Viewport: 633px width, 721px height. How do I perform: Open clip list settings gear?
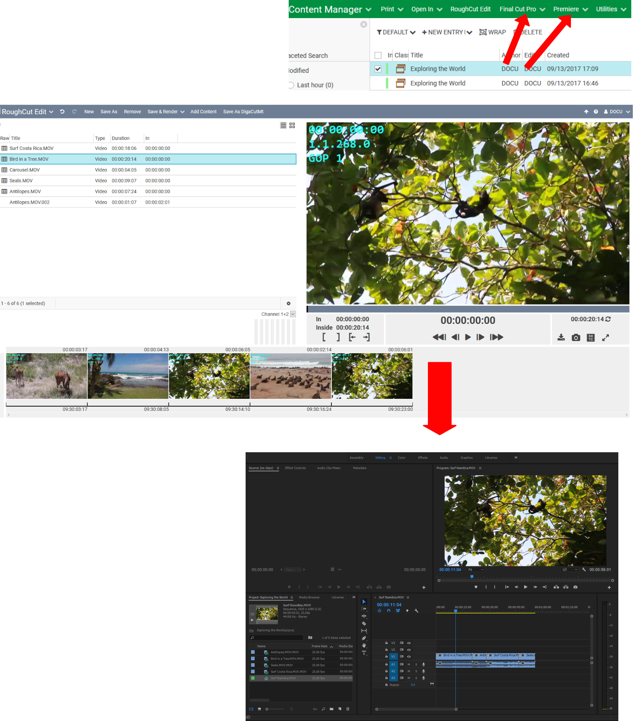(288, 304)
